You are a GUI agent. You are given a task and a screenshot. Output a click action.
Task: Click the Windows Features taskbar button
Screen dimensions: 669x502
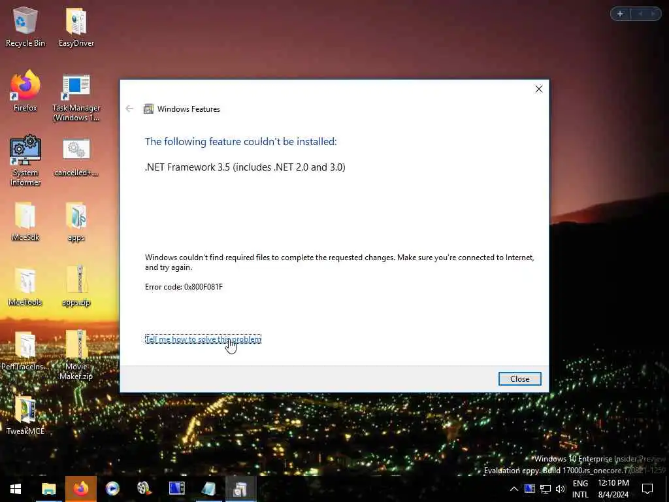(x=240, y=489)
